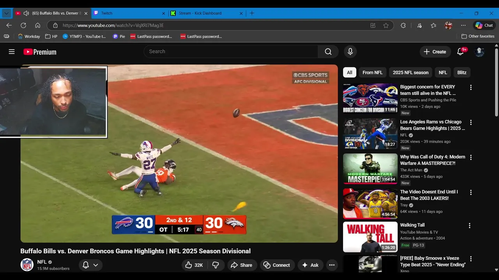Search with your voice microphone
This screenshot has width=499, height=280.
point(350,51)
